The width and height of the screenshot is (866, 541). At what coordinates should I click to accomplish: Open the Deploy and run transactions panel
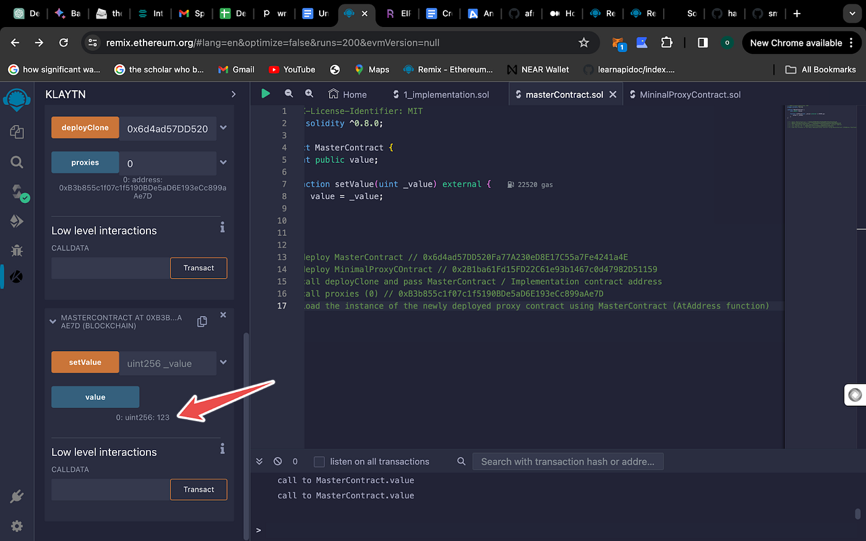point(17,221)
